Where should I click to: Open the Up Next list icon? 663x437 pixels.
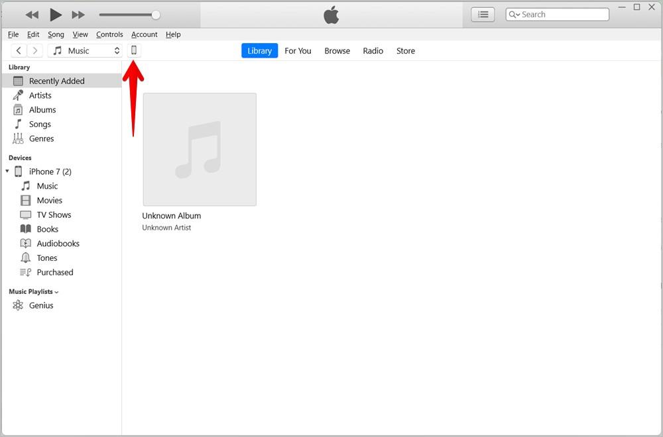point(483,15)
